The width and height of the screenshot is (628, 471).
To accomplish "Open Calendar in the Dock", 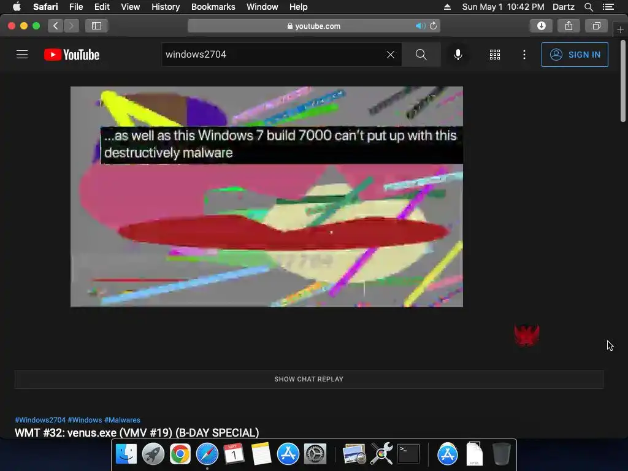I will [x=234, y=454].
